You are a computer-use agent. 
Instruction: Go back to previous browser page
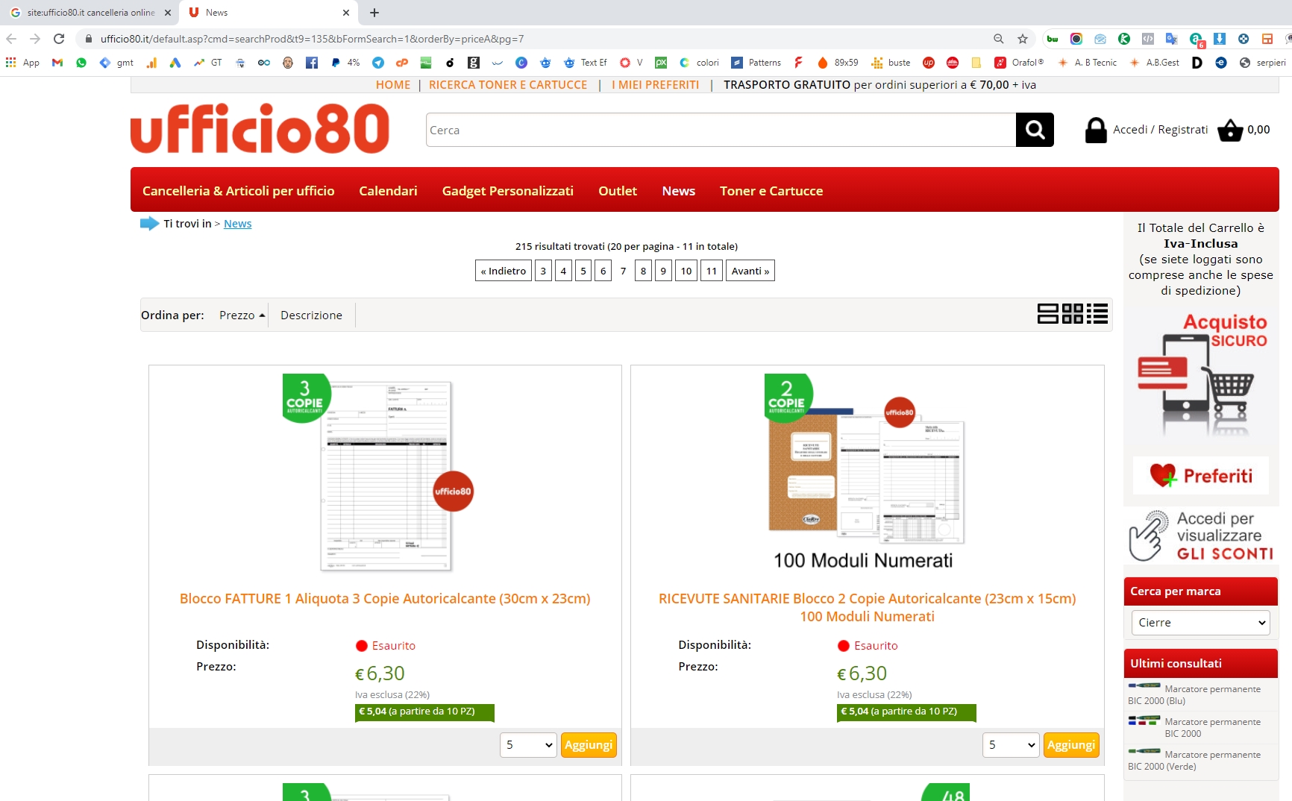coord(11,39)
